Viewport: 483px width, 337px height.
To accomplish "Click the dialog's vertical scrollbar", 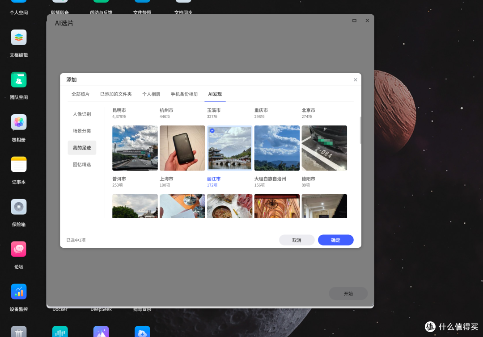I will pyautogui.click(x=360, y=130).
